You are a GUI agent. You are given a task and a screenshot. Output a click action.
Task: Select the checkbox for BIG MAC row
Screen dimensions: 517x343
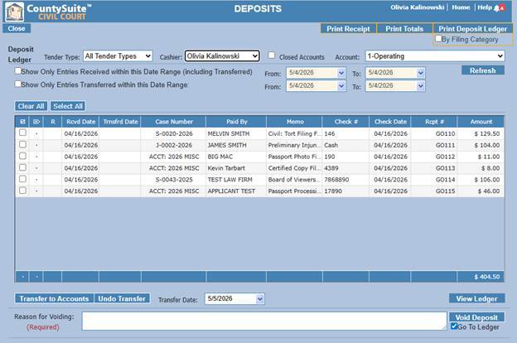22,156
